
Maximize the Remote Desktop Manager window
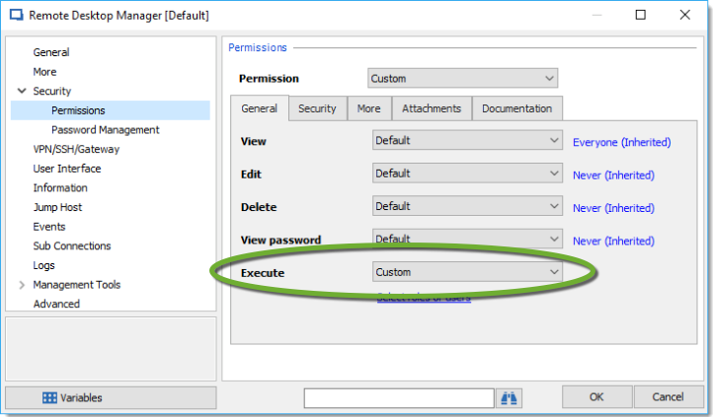640,15
